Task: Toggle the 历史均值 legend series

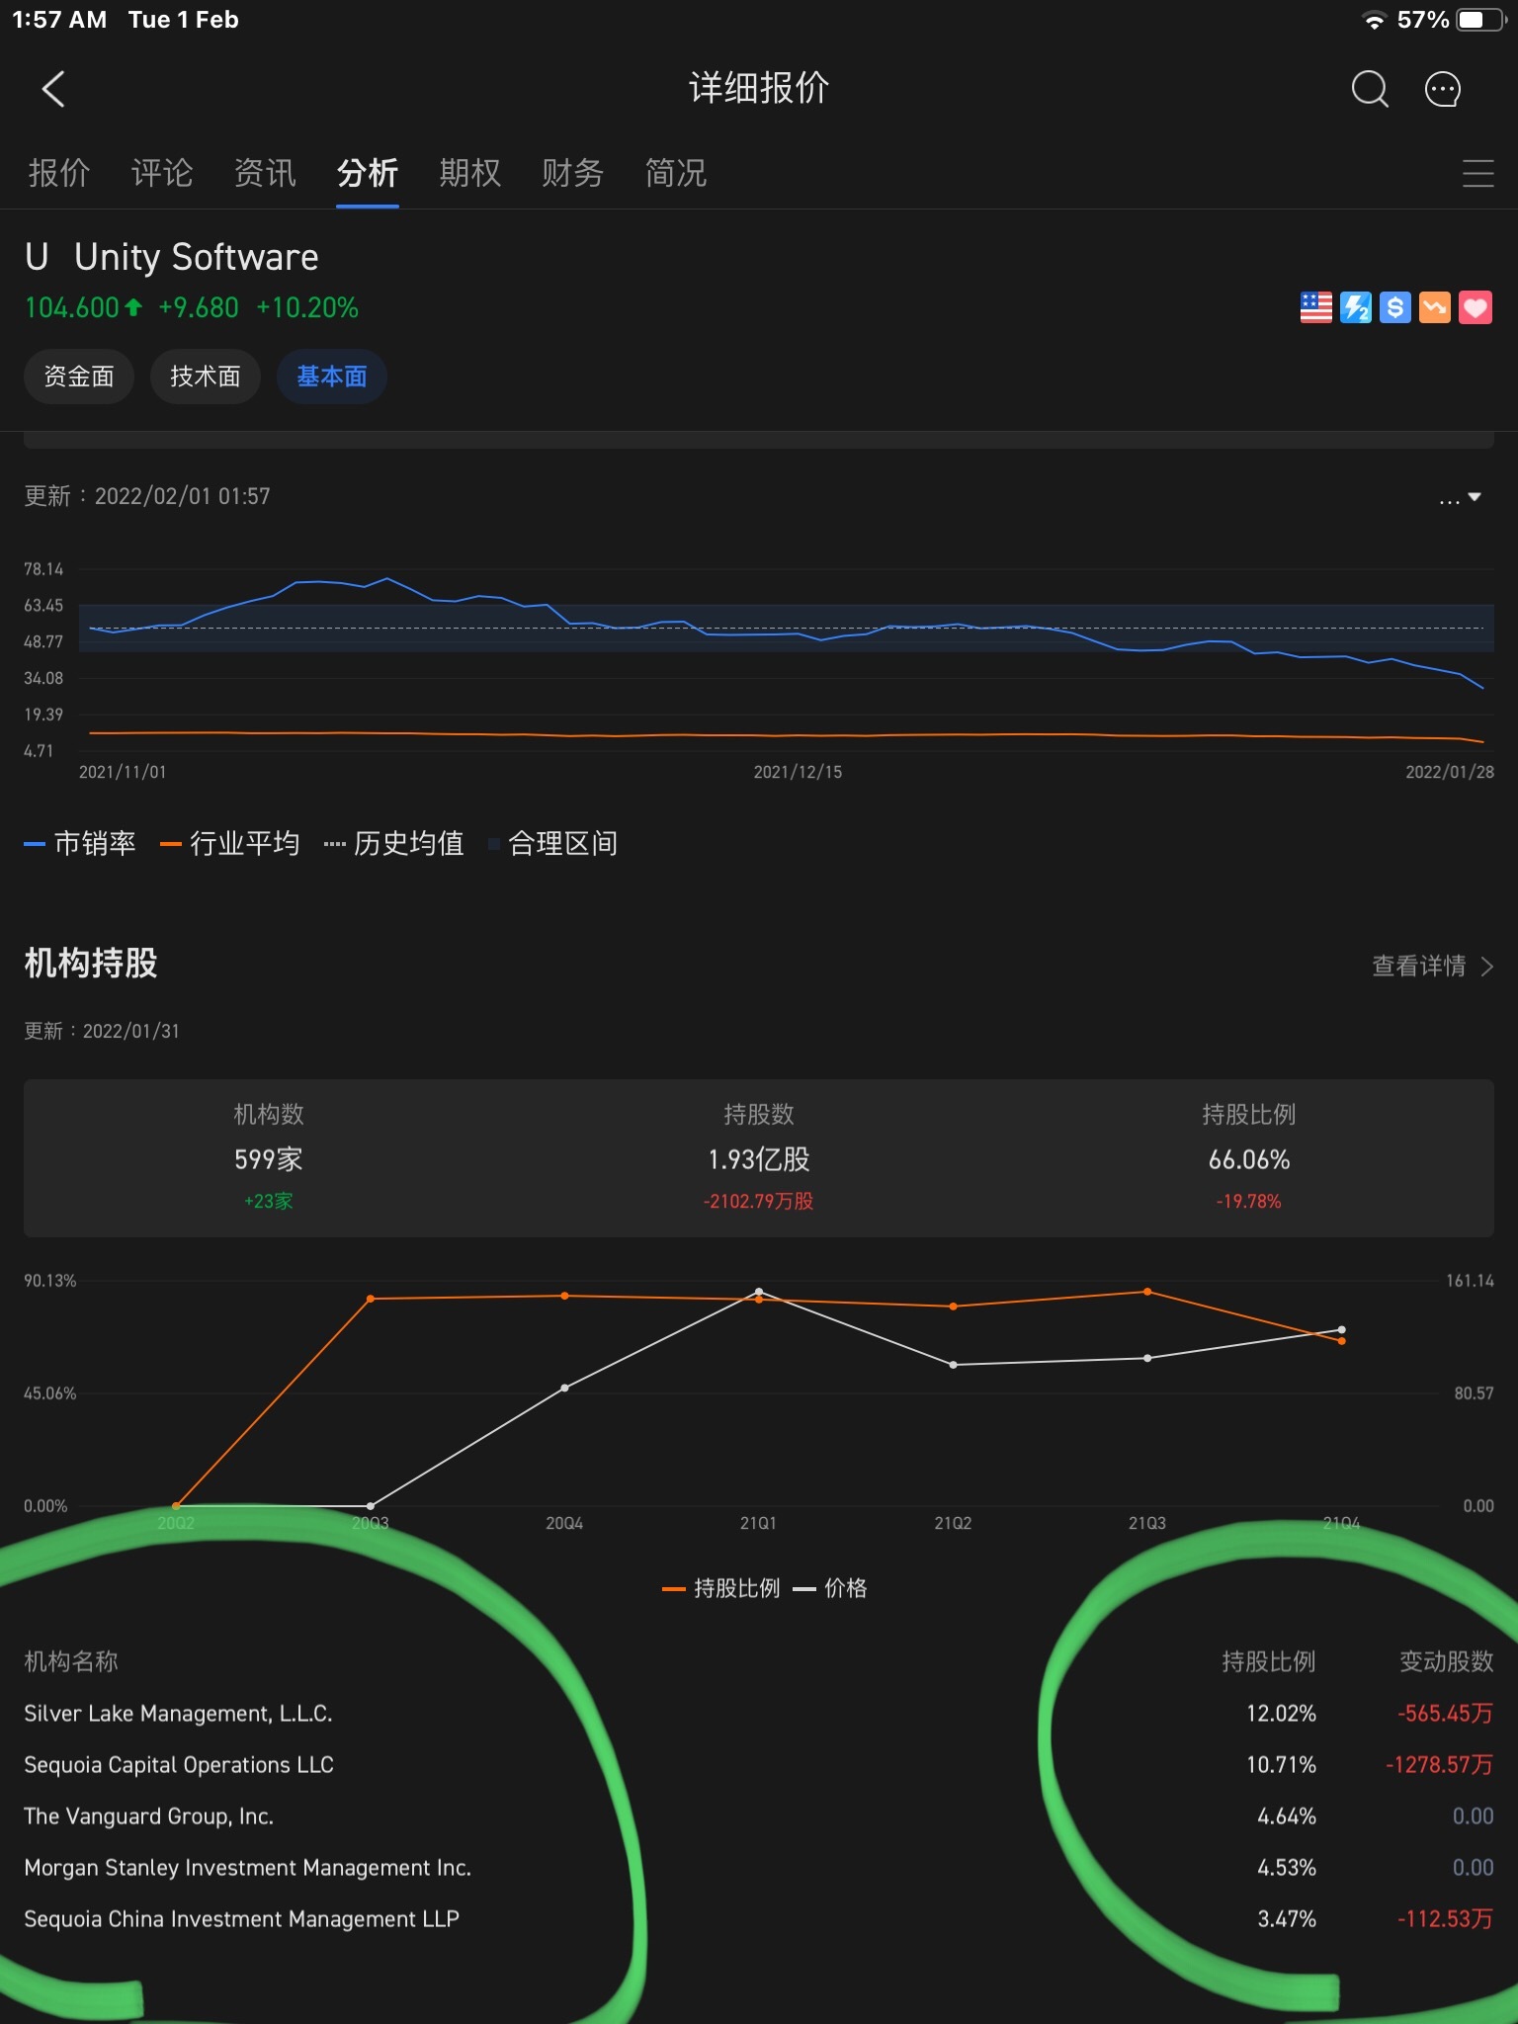Action: click(x=394, y=843)
